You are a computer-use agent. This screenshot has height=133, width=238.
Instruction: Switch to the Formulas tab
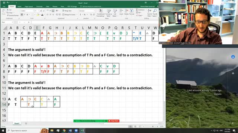39,7
